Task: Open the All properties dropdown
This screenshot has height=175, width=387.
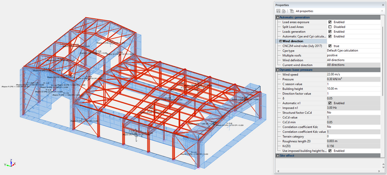Action: point(382,11)
